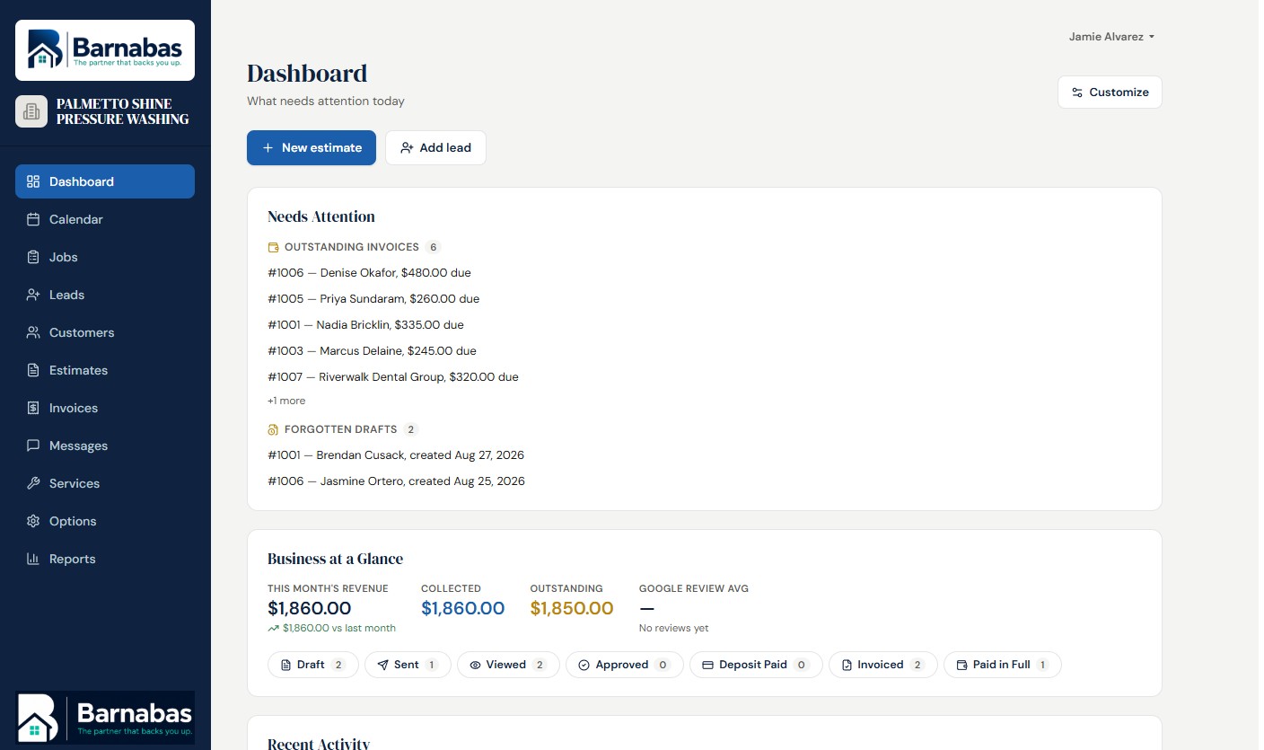
Task: Click the '$1,860.00 vs last month' trend
Action: point(331,628)
